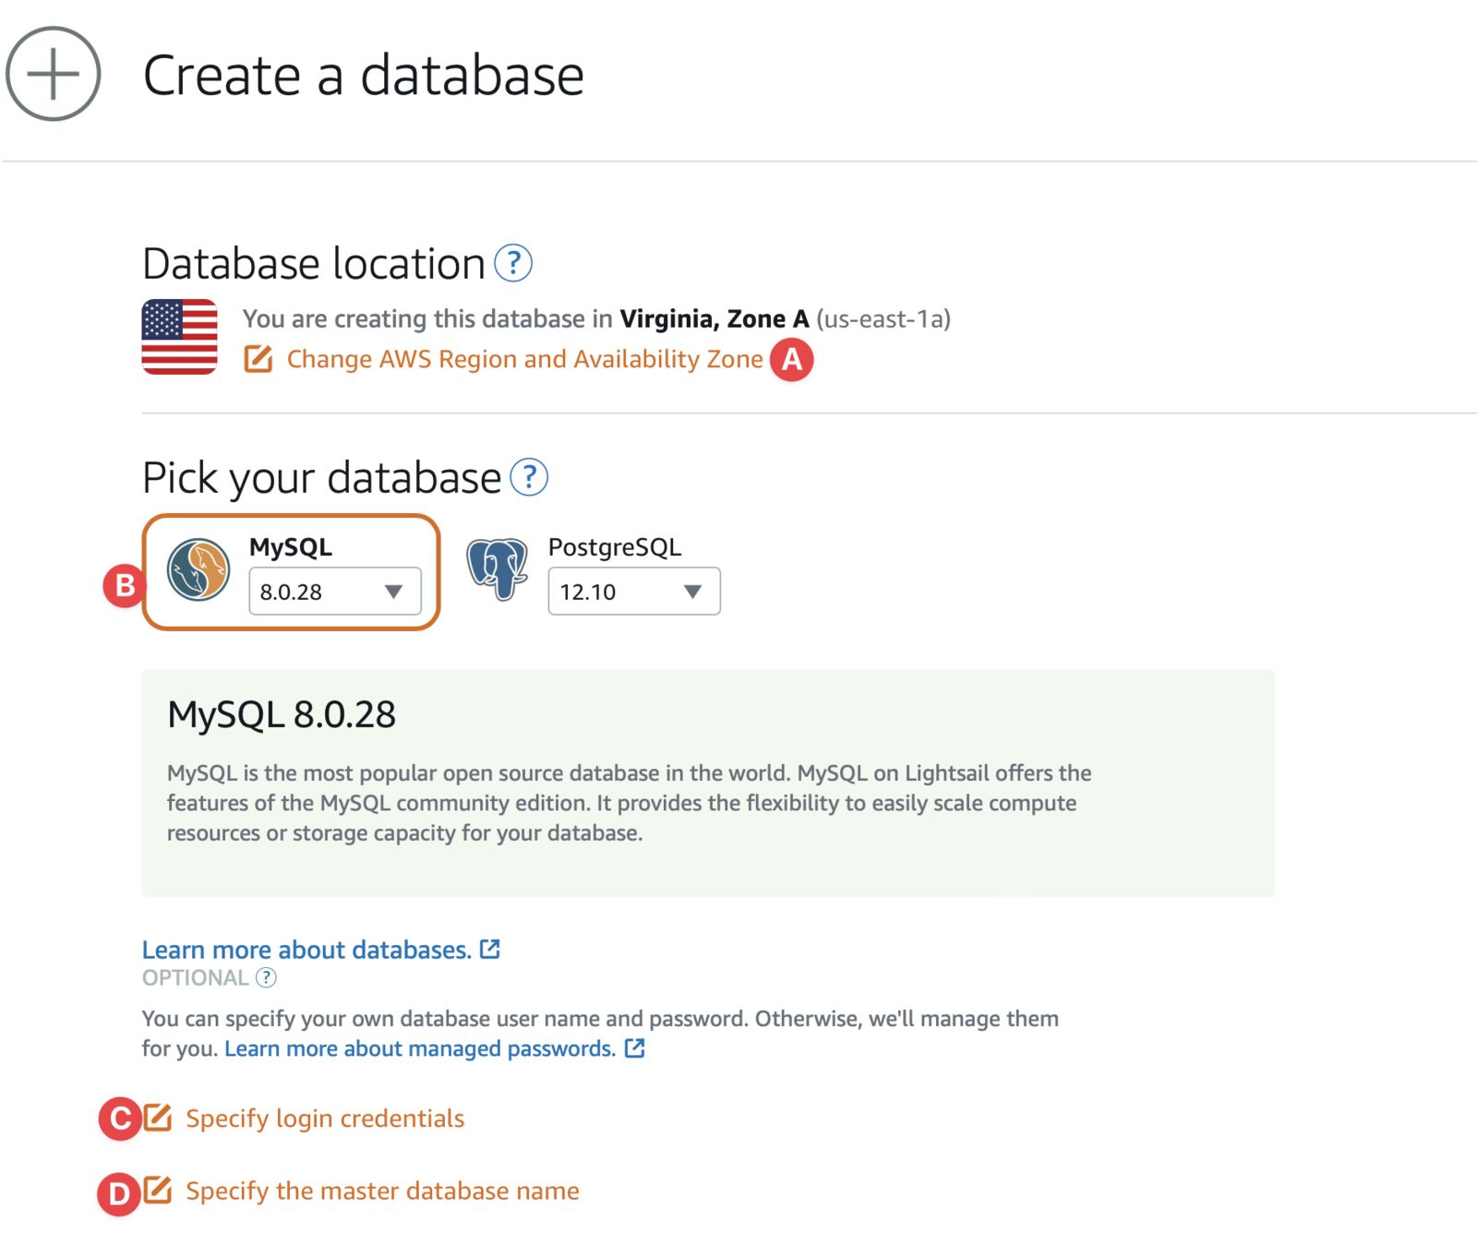Screen dimensions: 1477x1245
Task: Click the pencil icon next to master database name
Action: click(x=158, y=1190)
